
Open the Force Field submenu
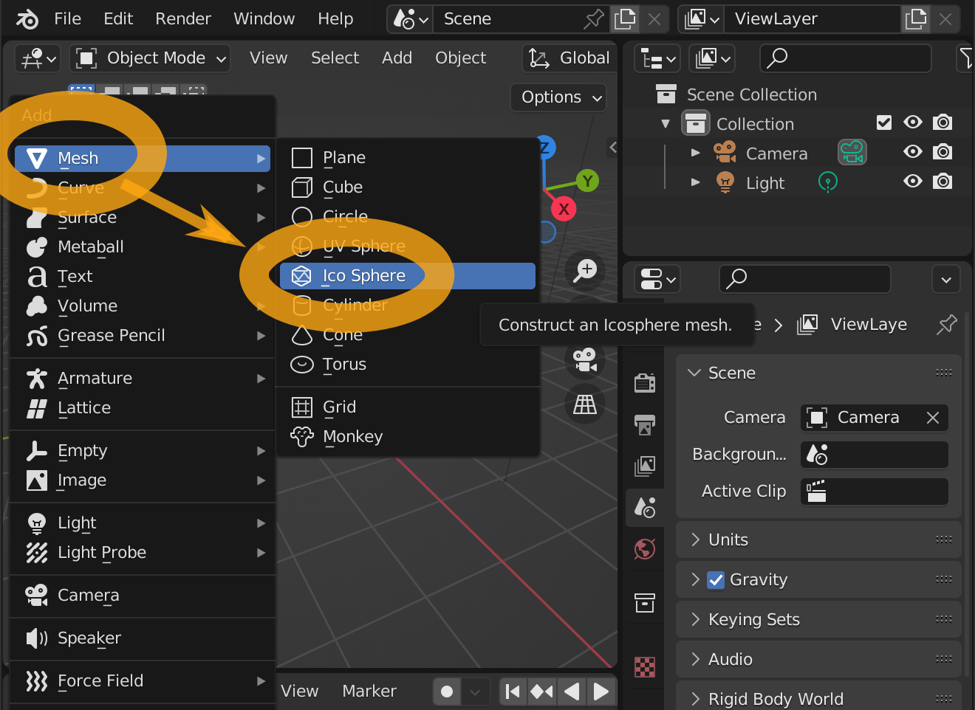(x=143, y=681)
